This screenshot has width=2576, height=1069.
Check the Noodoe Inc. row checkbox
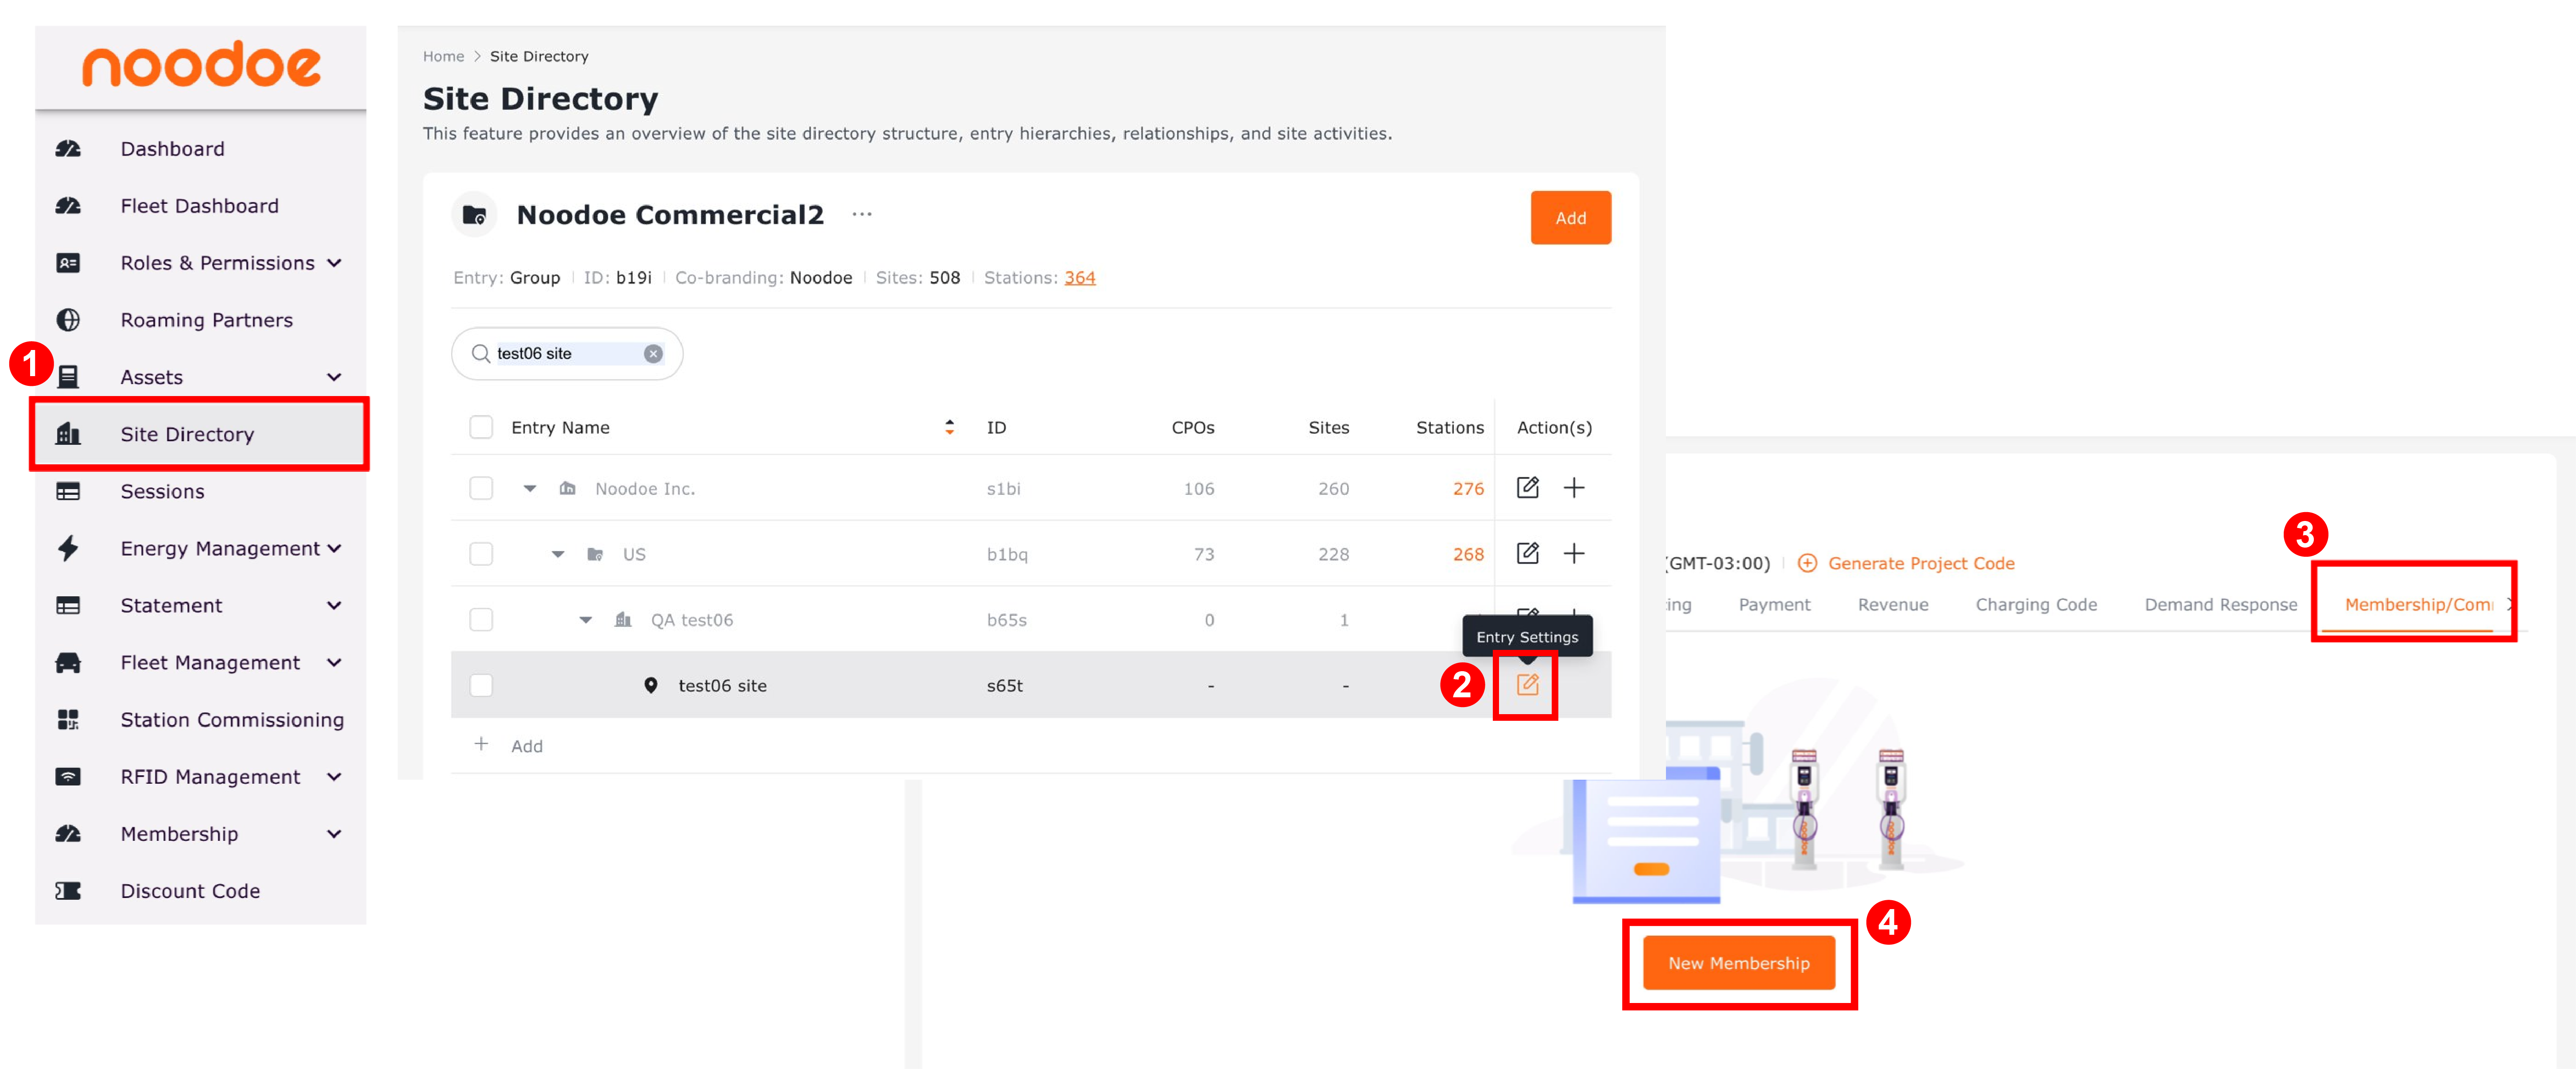click(481, 488)
